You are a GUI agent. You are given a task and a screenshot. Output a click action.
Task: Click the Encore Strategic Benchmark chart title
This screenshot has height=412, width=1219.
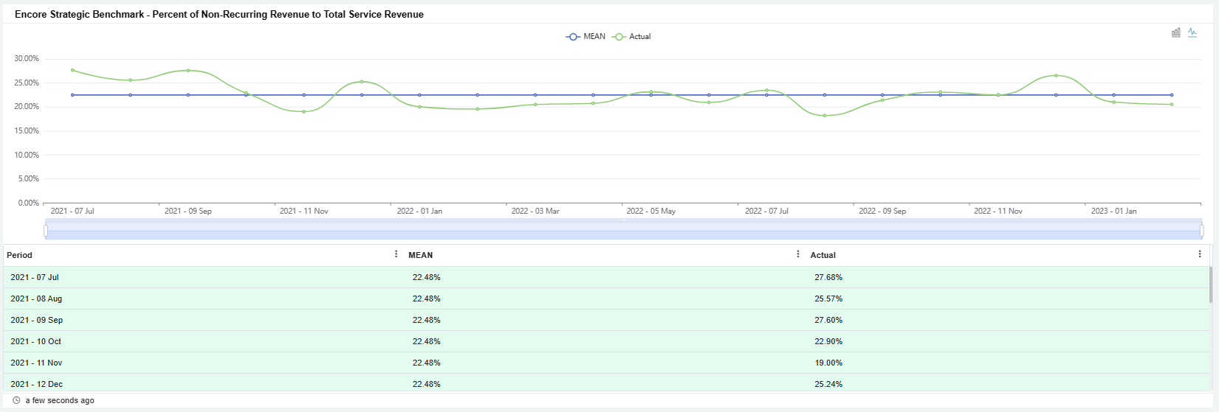pyautogui.click(x=219, y=14)
